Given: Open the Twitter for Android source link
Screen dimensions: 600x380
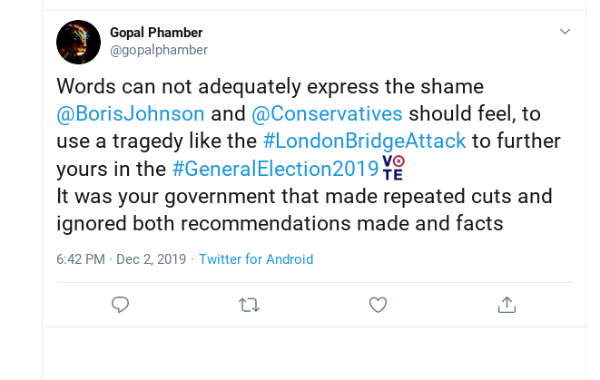Looking at the screenshot, I should click(x=256, y=259).
